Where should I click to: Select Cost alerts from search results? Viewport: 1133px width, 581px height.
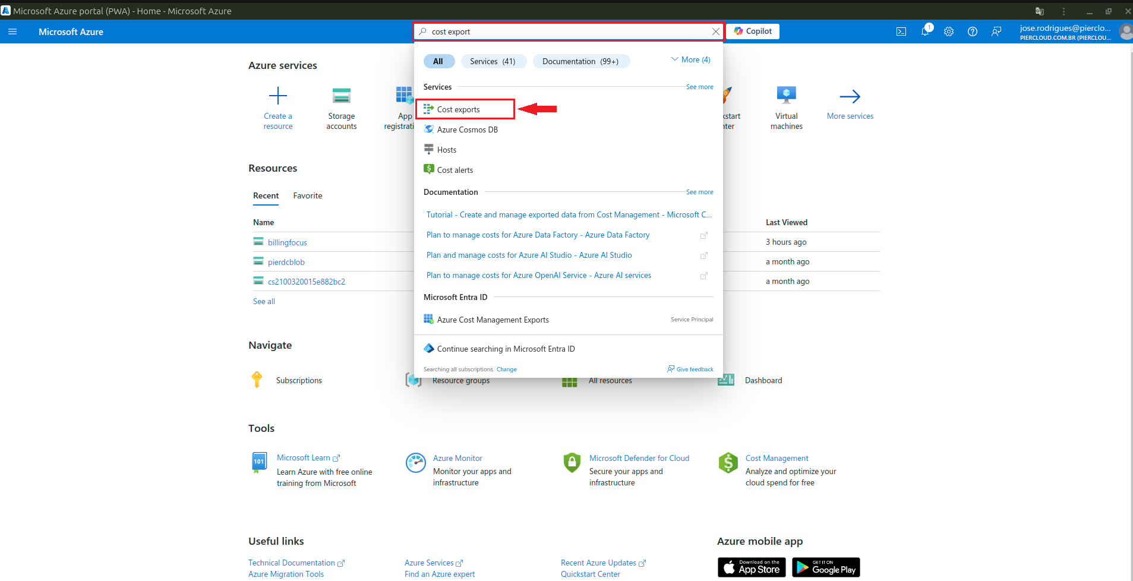click(x=455, y=170)
